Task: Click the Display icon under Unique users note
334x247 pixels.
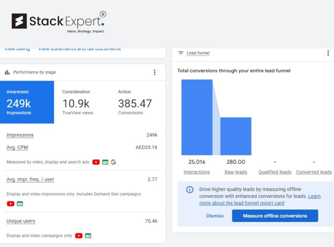Action: point(88,236)
